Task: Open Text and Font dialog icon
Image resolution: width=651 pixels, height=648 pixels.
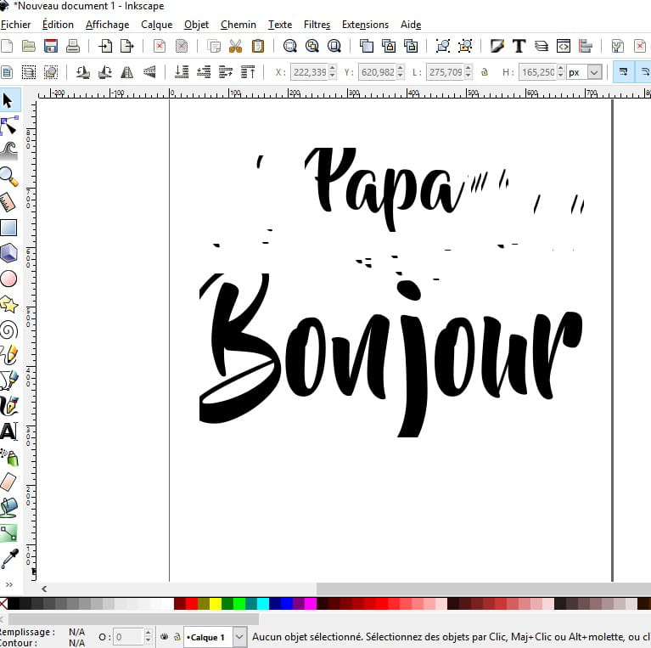Action: pyautogui.click(x=519, y=46)
